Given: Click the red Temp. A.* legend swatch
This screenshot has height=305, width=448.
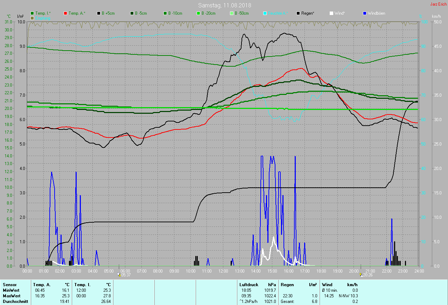Looking at the screenshot, I should pos(65,13).
